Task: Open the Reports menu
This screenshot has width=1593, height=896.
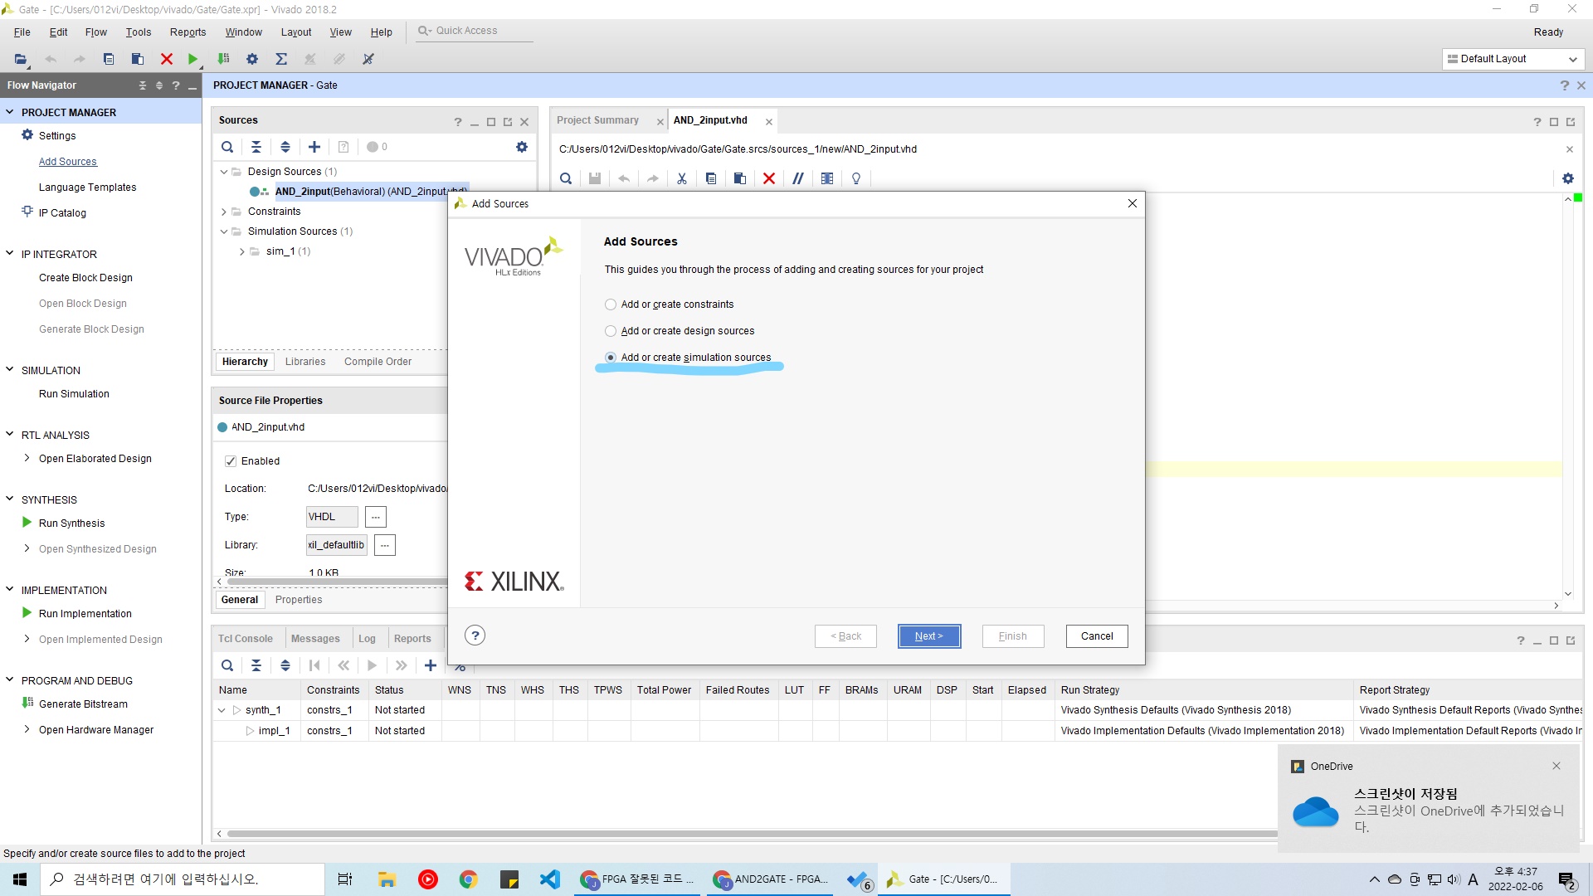Action: click(x=188, y=32)
